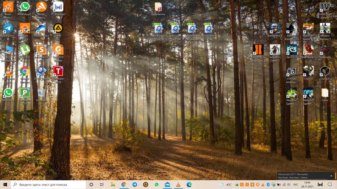Switch input language via РУС indicator
The image size is (337, 189).
point(296,184)
